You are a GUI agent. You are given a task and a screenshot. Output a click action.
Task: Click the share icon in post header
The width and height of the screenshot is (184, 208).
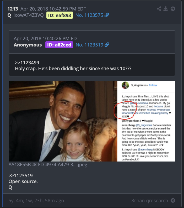[159, 9]
